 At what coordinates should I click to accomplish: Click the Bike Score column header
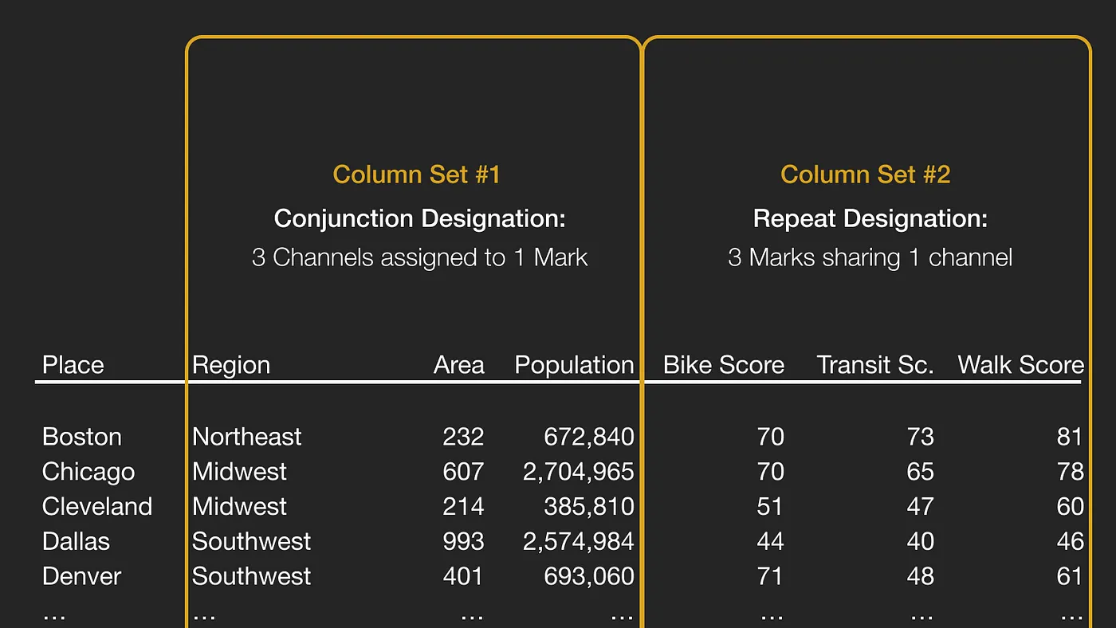(x=724, y=365)
